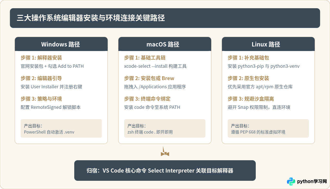Click heading 步骤 1: 解释器安装

click(41, 58)
